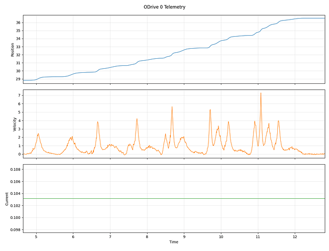The height and width of the screenshot is (251, 329).
Task: Click the 'ODrive 0 Telemetry' chart title
Action: tap(165, 7)
